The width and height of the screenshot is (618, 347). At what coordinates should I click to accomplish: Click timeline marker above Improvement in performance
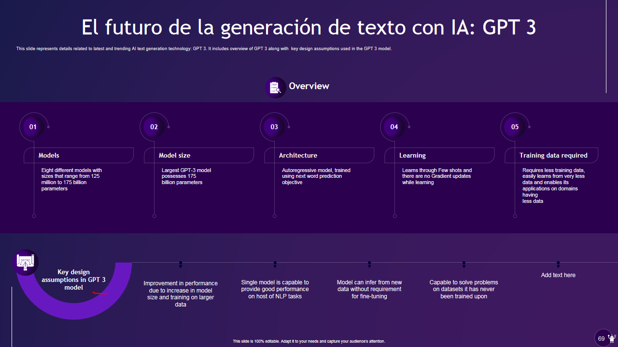click(181, 264)
